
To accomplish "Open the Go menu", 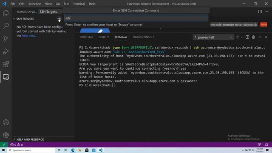I will 58,4.
